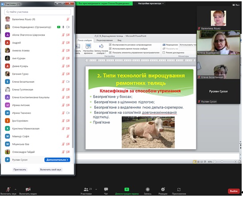Open Participants panel icon in bottom toolbar
243x197 pixels.
86,189
